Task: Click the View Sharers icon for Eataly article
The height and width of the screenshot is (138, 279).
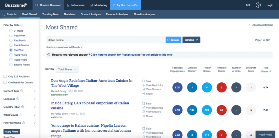Action: click(144, 112)
